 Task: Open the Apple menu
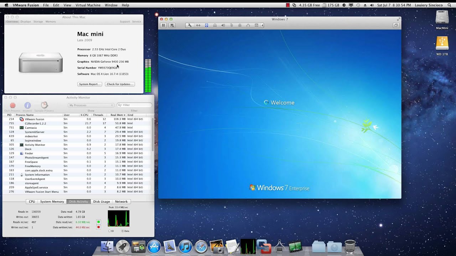click(6, 5)
